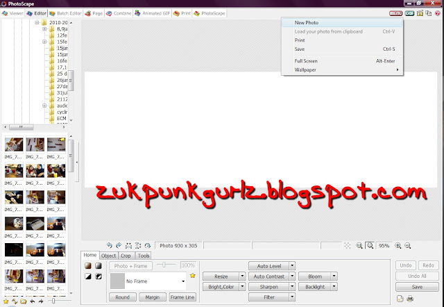The height and width of the screenshot is (307, 444).
Task: Expand the audio folder node
Action: point(44,106)
